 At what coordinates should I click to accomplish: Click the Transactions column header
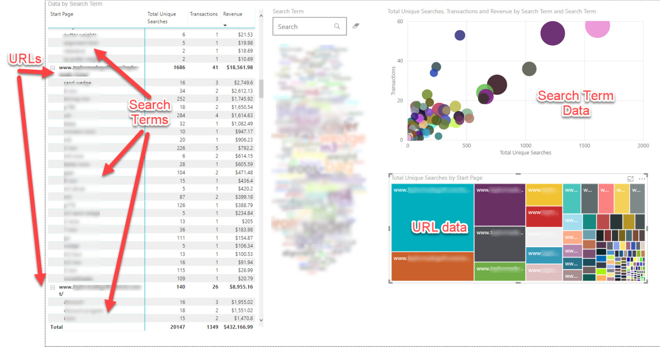(203, 14)
